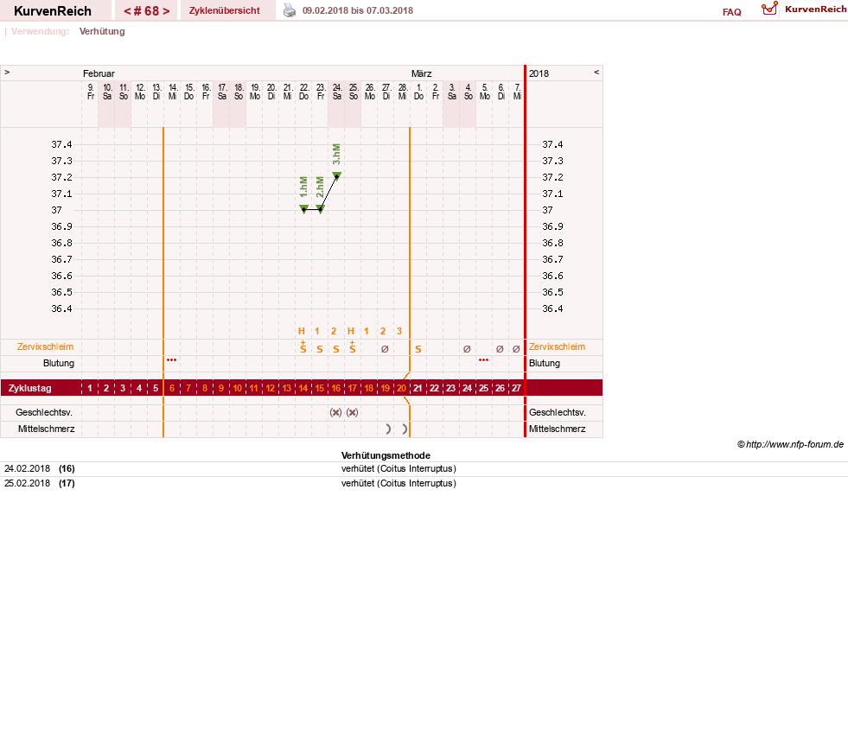Select the 1.hM temperature marker

point(304,209)
